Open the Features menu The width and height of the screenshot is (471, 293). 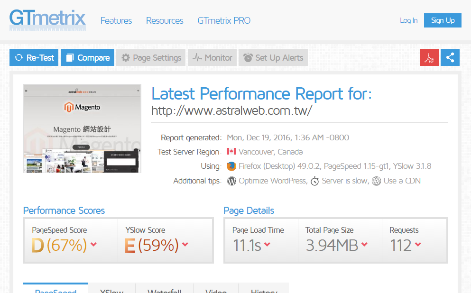point(116,21)
